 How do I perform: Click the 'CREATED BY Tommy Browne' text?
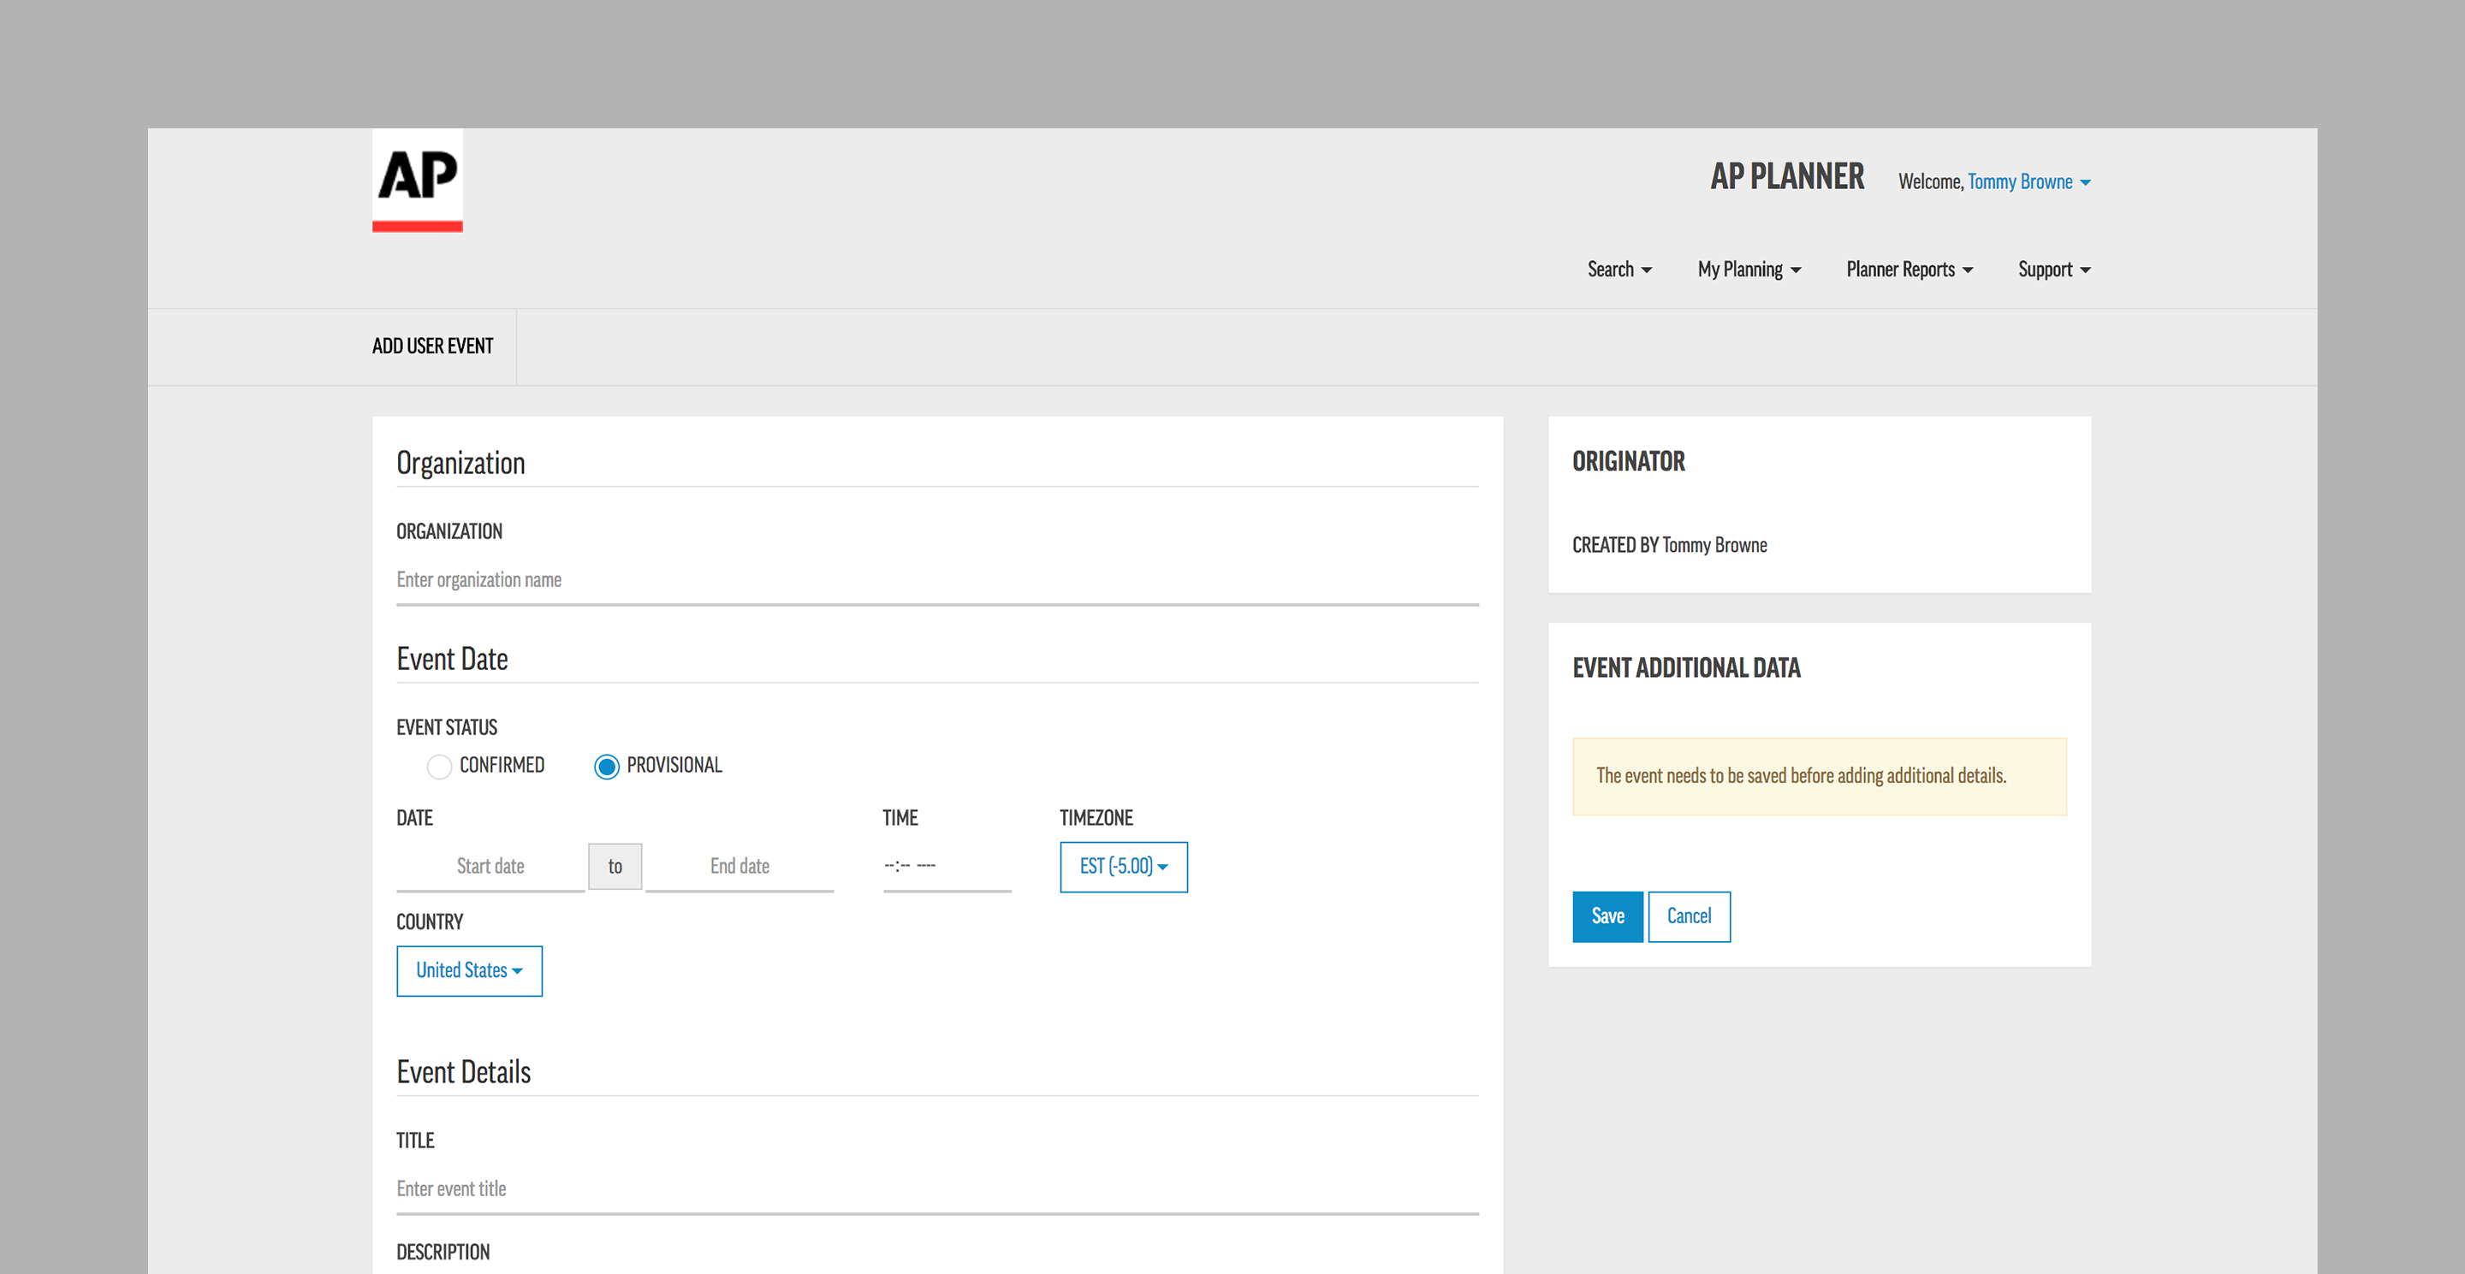coord(1669,545)
